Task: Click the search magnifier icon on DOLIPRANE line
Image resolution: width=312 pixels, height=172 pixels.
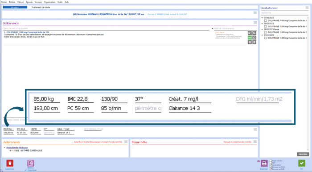Action: click(255, 33)
